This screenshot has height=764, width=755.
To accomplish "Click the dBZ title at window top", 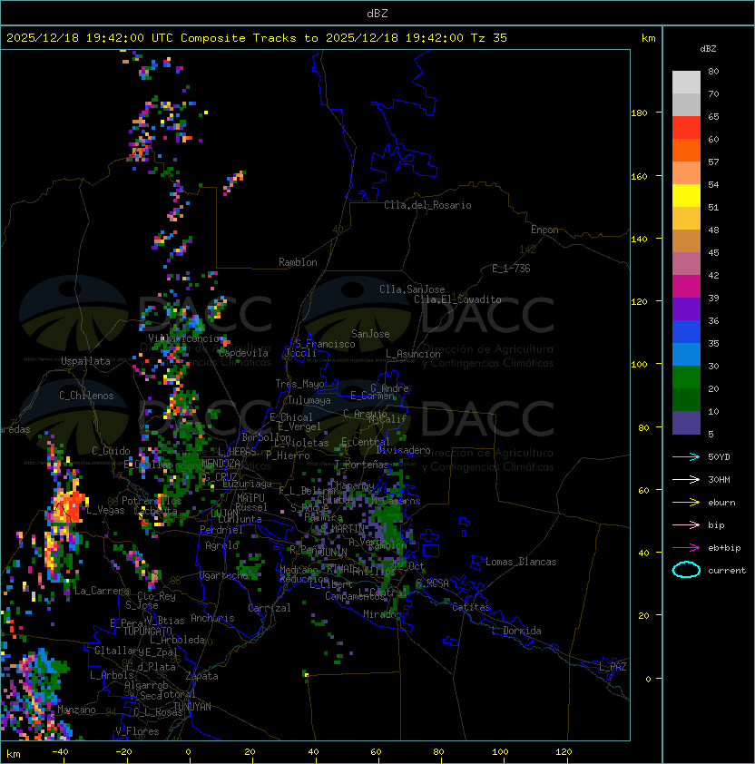I will click(377, 14).
